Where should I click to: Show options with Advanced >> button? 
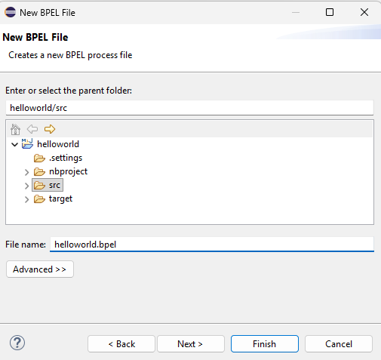pyautogui.click(x=40, y=269)
